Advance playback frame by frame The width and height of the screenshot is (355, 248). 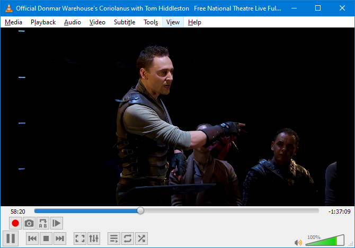coord(57,223)
